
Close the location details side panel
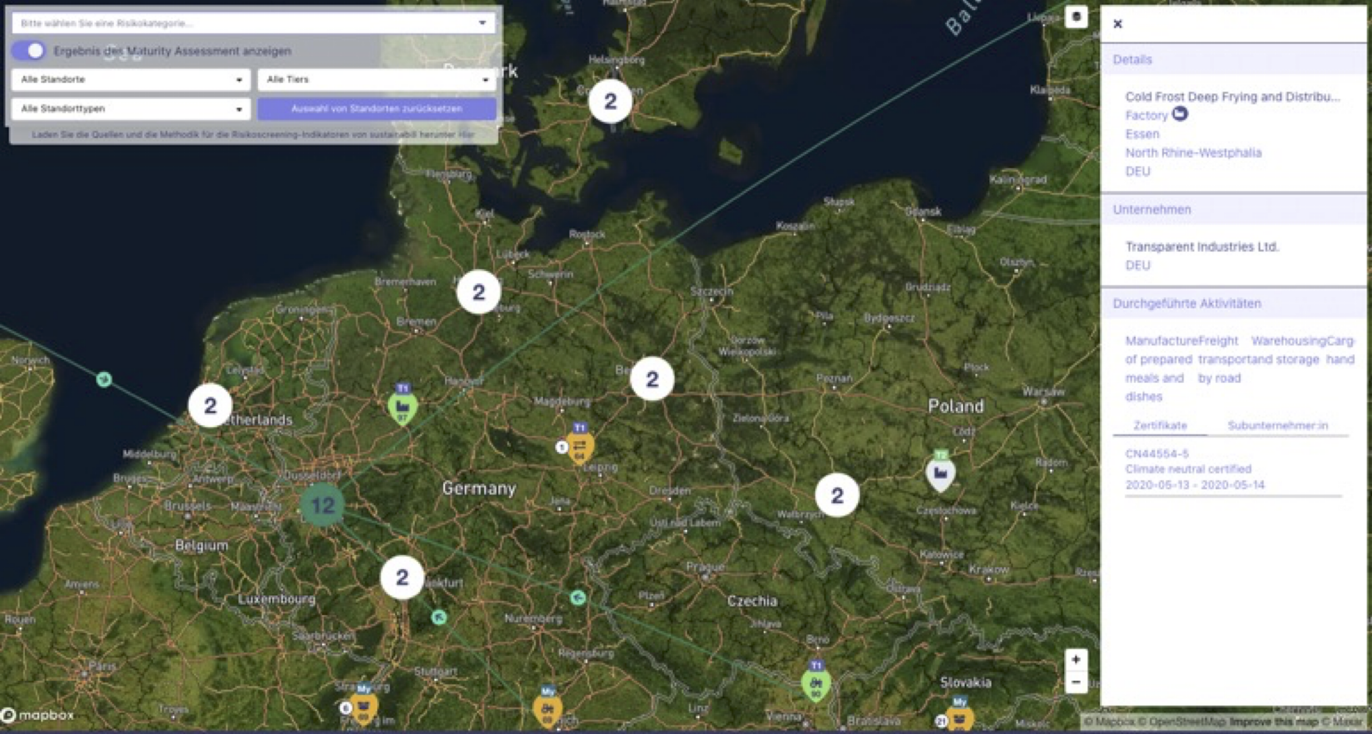point(1118,24)
